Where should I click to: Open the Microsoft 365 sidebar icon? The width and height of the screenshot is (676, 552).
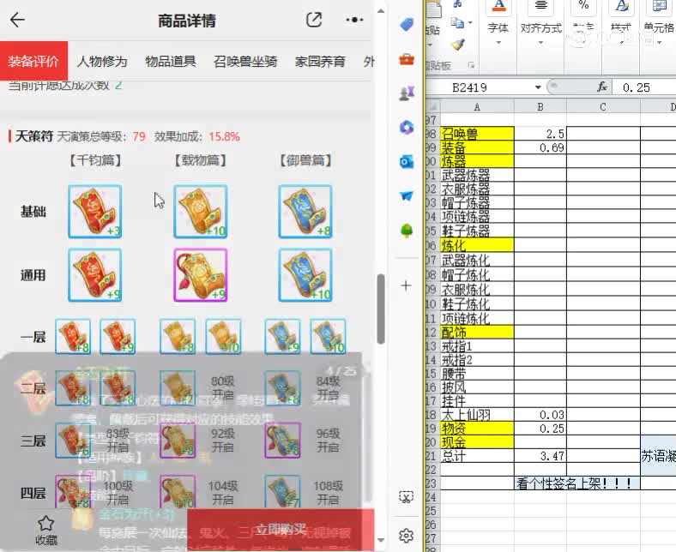coord(407,128)
